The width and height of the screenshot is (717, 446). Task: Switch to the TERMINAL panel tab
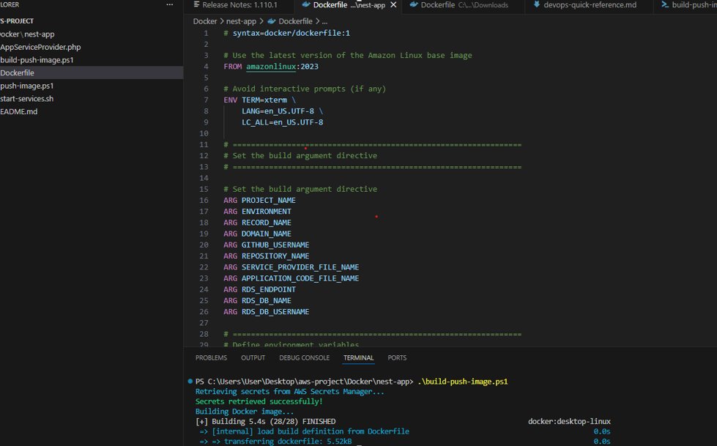tap(358, 357)
